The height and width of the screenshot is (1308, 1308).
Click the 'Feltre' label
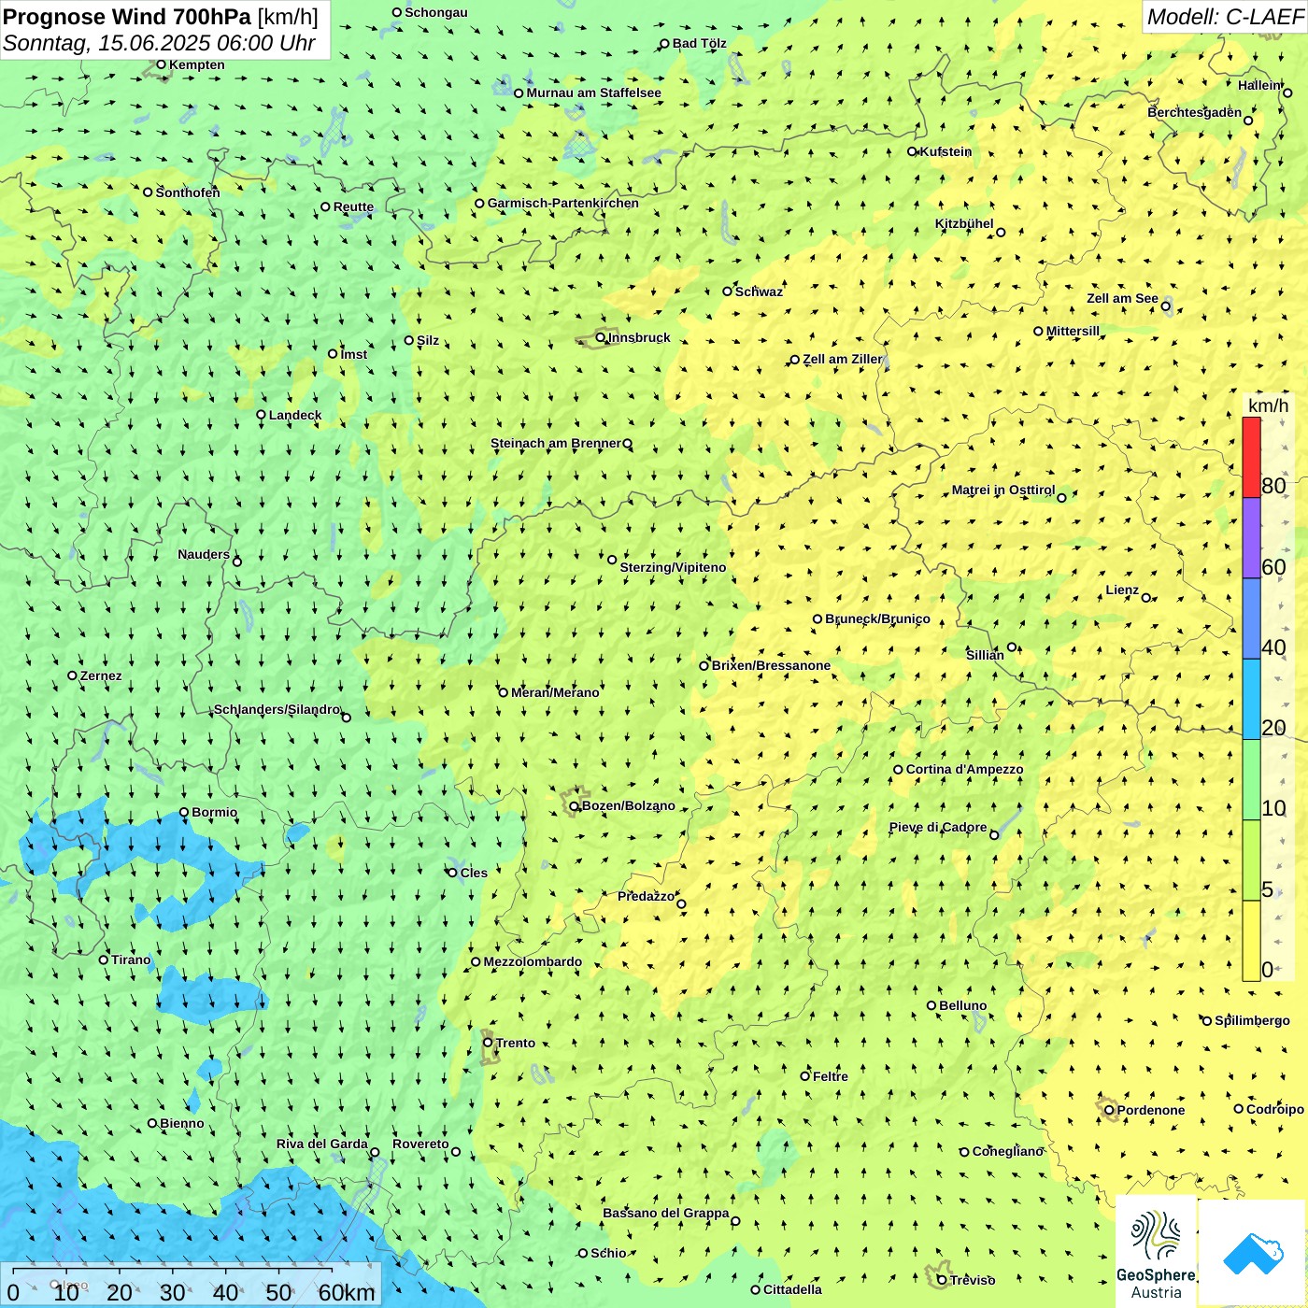tap(831, 1076)
